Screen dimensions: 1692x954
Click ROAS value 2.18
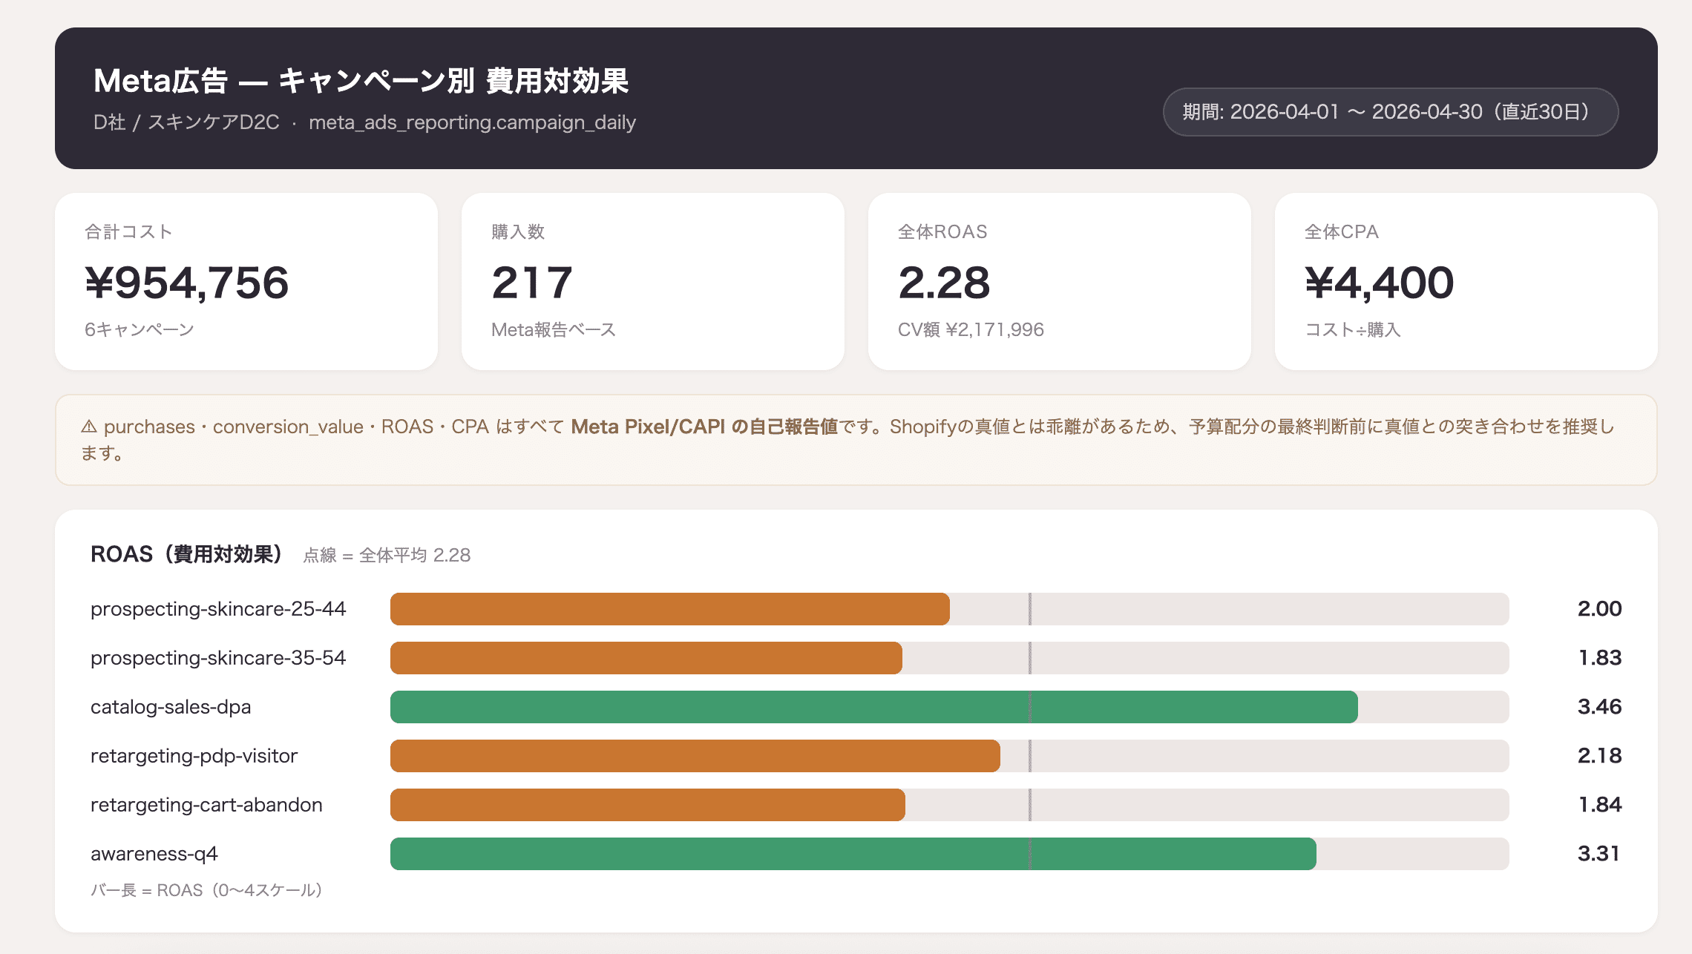point(1599,756)
